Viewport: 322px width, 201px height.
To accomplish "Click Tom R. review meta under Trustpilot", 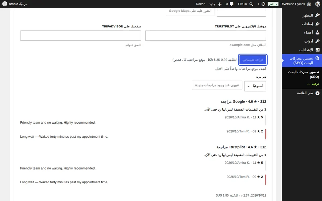I will tap(245, 177).
